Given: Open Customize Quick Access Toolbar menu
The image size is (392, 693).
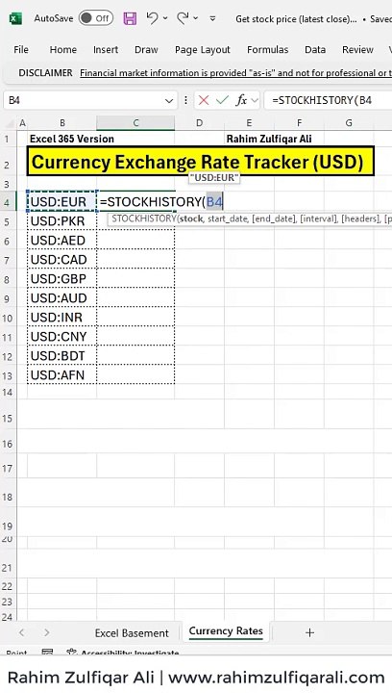Looking at the screenshot, I should pos(212,18).
